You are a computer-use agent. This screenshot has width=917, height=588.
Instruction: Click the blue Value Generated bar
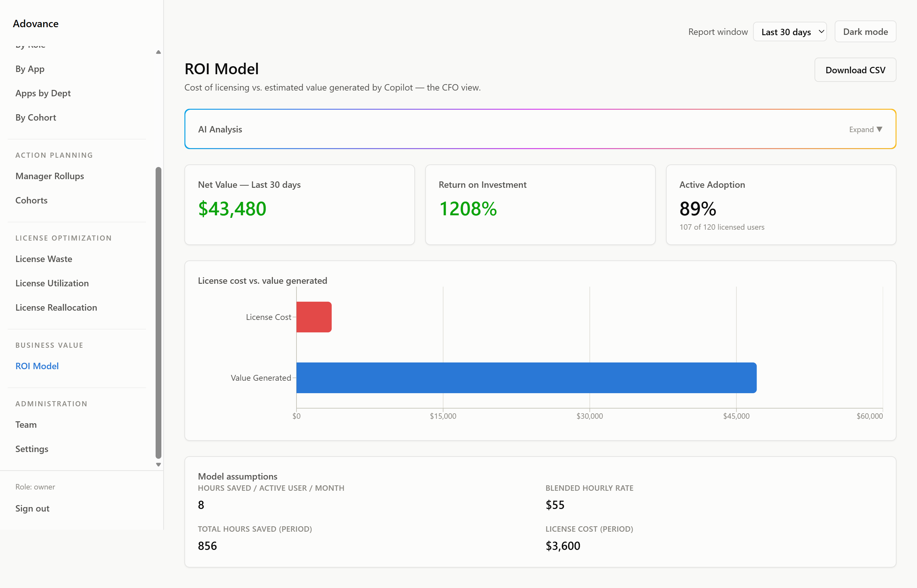(526, 377)
